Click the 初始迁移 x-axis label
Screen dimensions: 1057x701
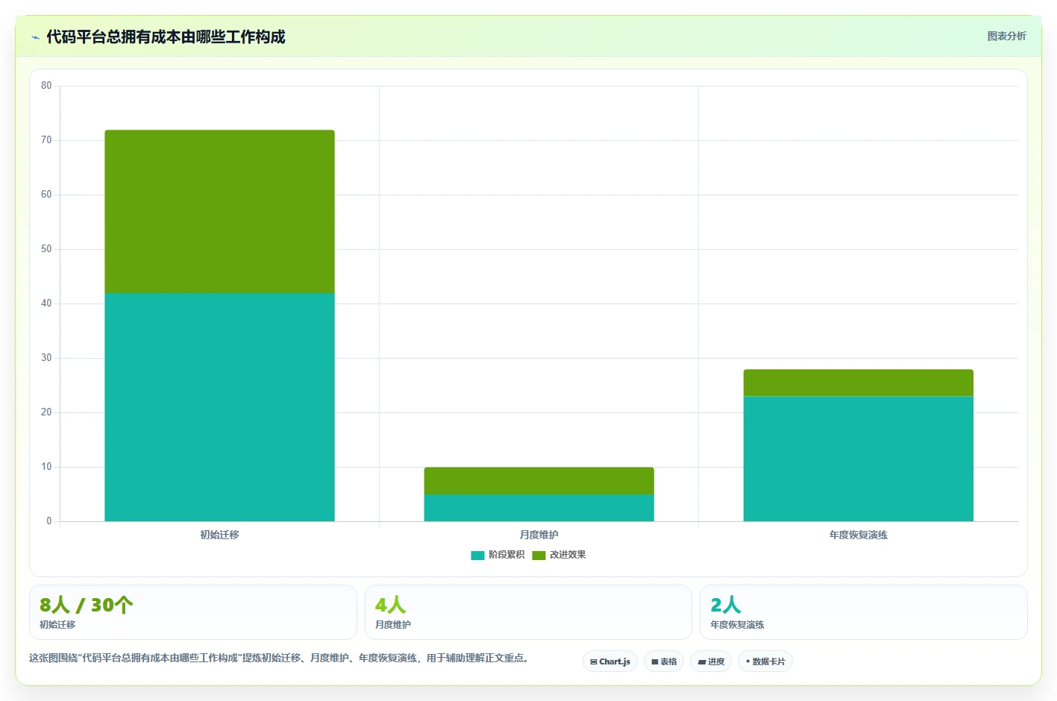219,535
